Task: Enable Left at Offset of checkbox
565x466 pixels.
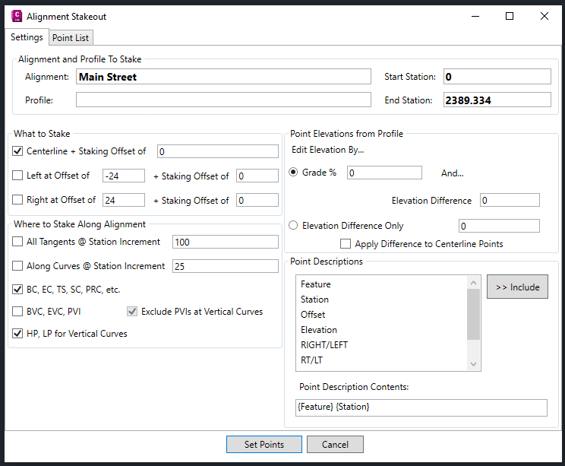Action: pos(18,176)
